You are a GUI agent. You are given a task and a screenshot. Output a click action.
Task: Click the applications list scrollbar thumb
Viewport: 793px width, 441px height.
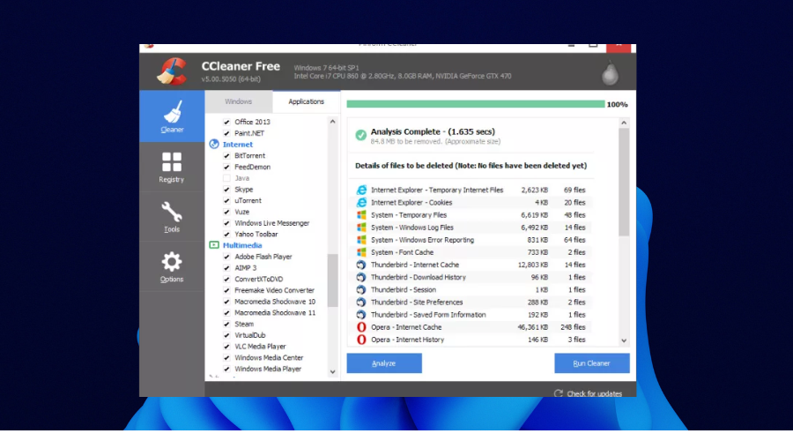coord(332,280)
